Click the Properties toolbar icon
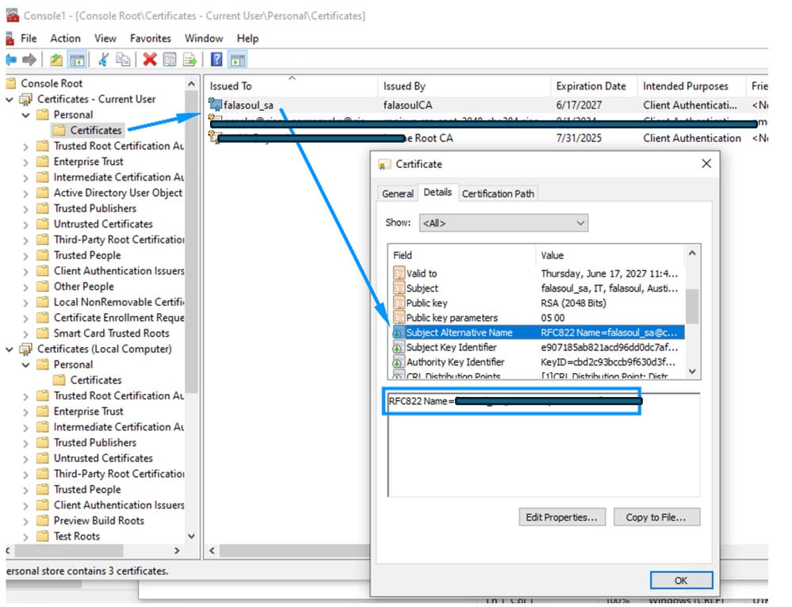 (170, 59)
